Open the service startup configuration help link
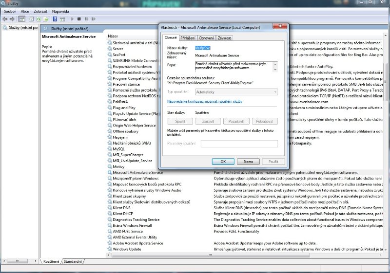Screen dimensions: 390x273 click(205, 101)
